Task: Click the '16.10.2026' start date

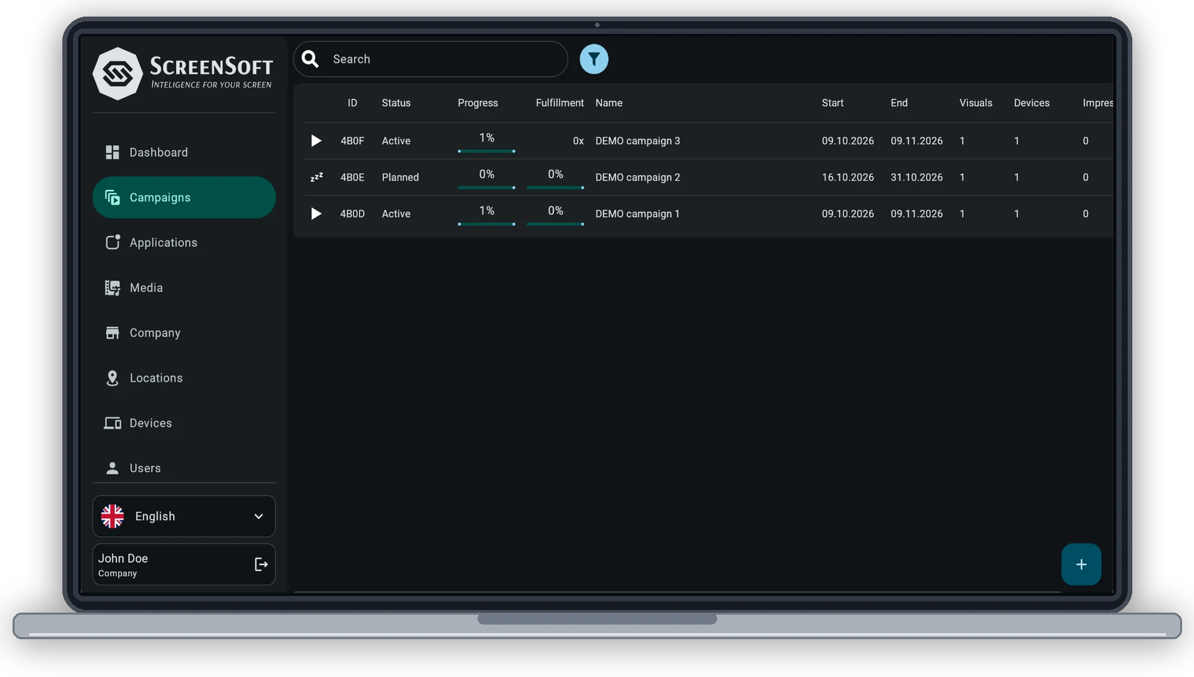Action: pos(848,177)
